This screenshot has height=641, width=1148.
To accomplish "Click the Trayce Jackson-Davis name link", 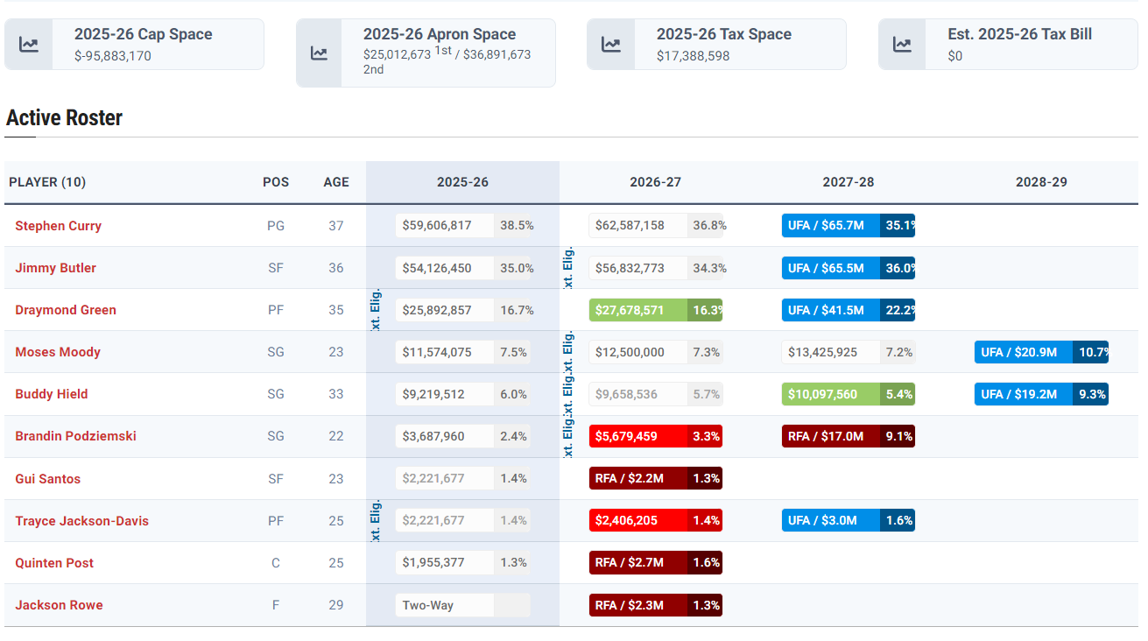I will 81,521.
